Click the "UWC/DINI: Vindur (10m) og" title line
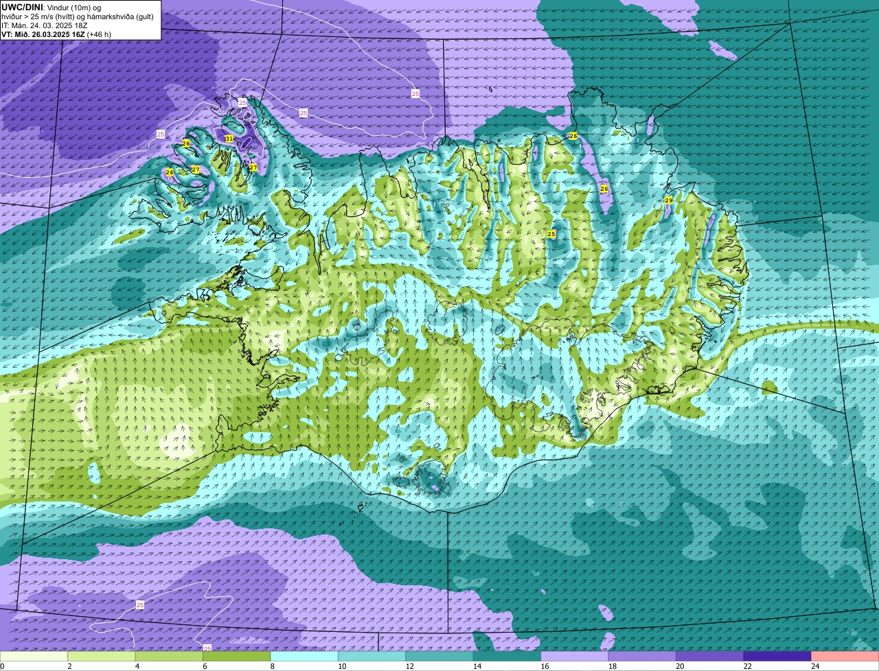Screen dimensions: 879x671 (52, 7)
